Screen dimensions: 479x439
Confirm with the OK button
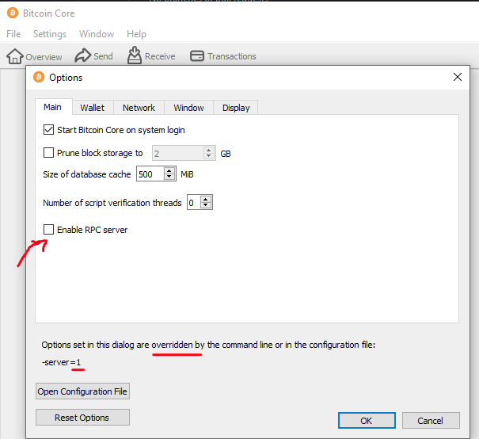tap(367, 421)
